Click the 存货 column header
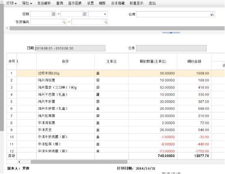225x174 pixels. [x=65, y=62]
